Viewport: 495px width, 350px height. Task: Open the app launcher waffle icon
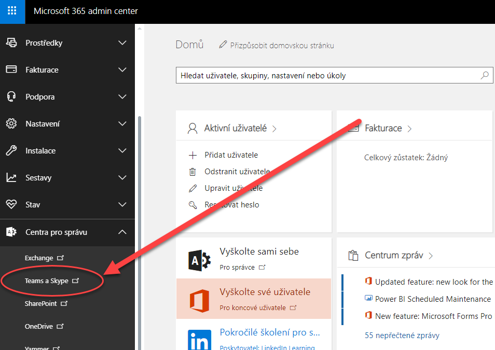coord(12,11)
